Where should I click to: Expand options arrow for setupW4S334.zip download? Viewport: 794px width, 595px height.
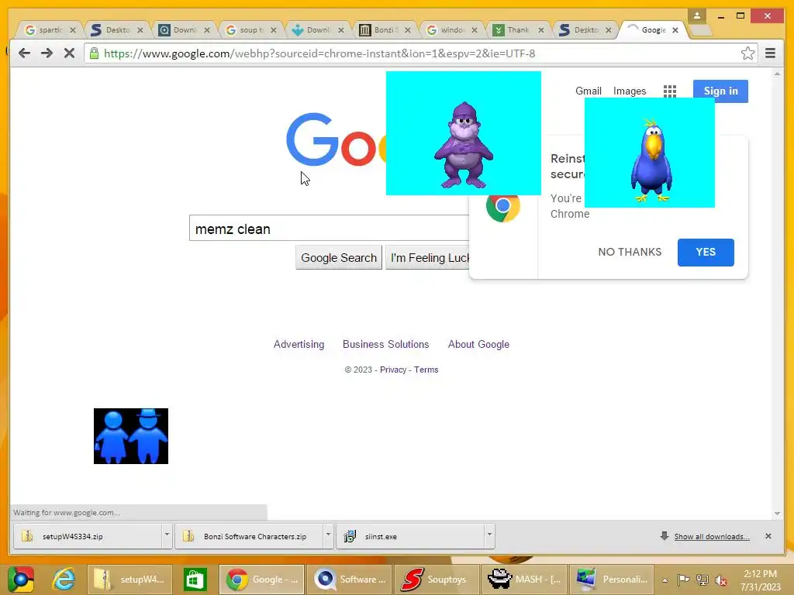[167, 535]
